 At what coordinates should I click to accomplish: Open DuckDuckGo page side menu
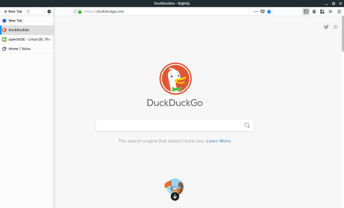click(x=335, y=27)
